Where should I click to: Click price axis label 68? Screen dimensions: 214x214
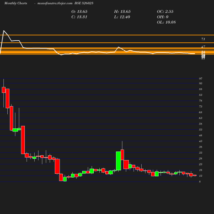pyautogui.click(x=201, y=113)
